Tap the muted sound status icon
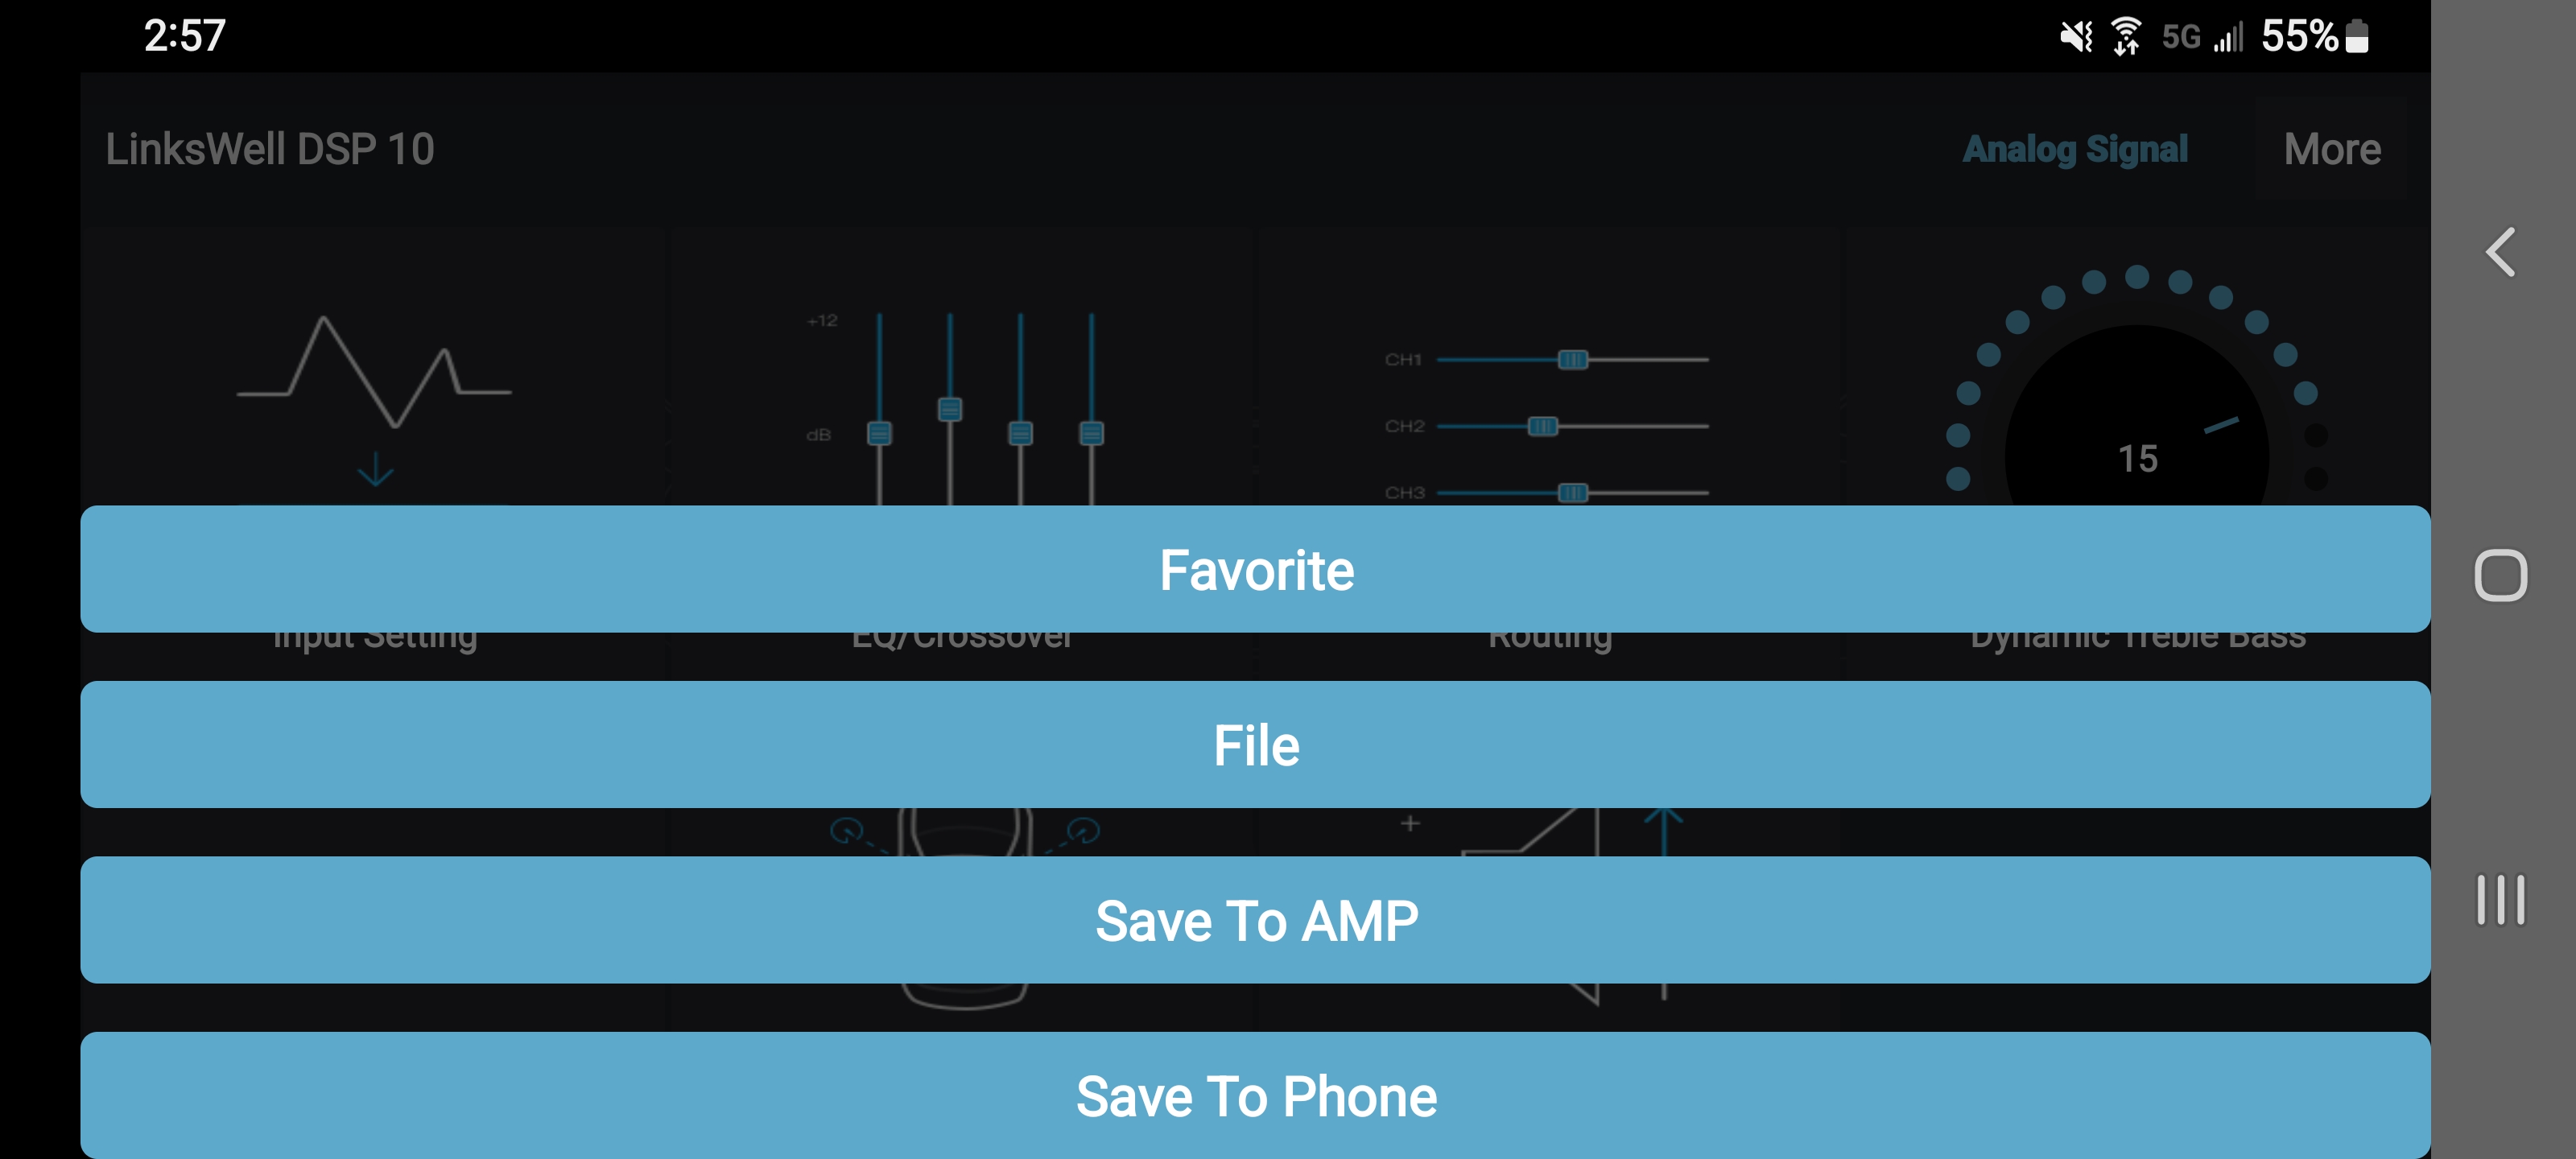This screenshot has height=1159, width=2576. (x=2075, y=37)
